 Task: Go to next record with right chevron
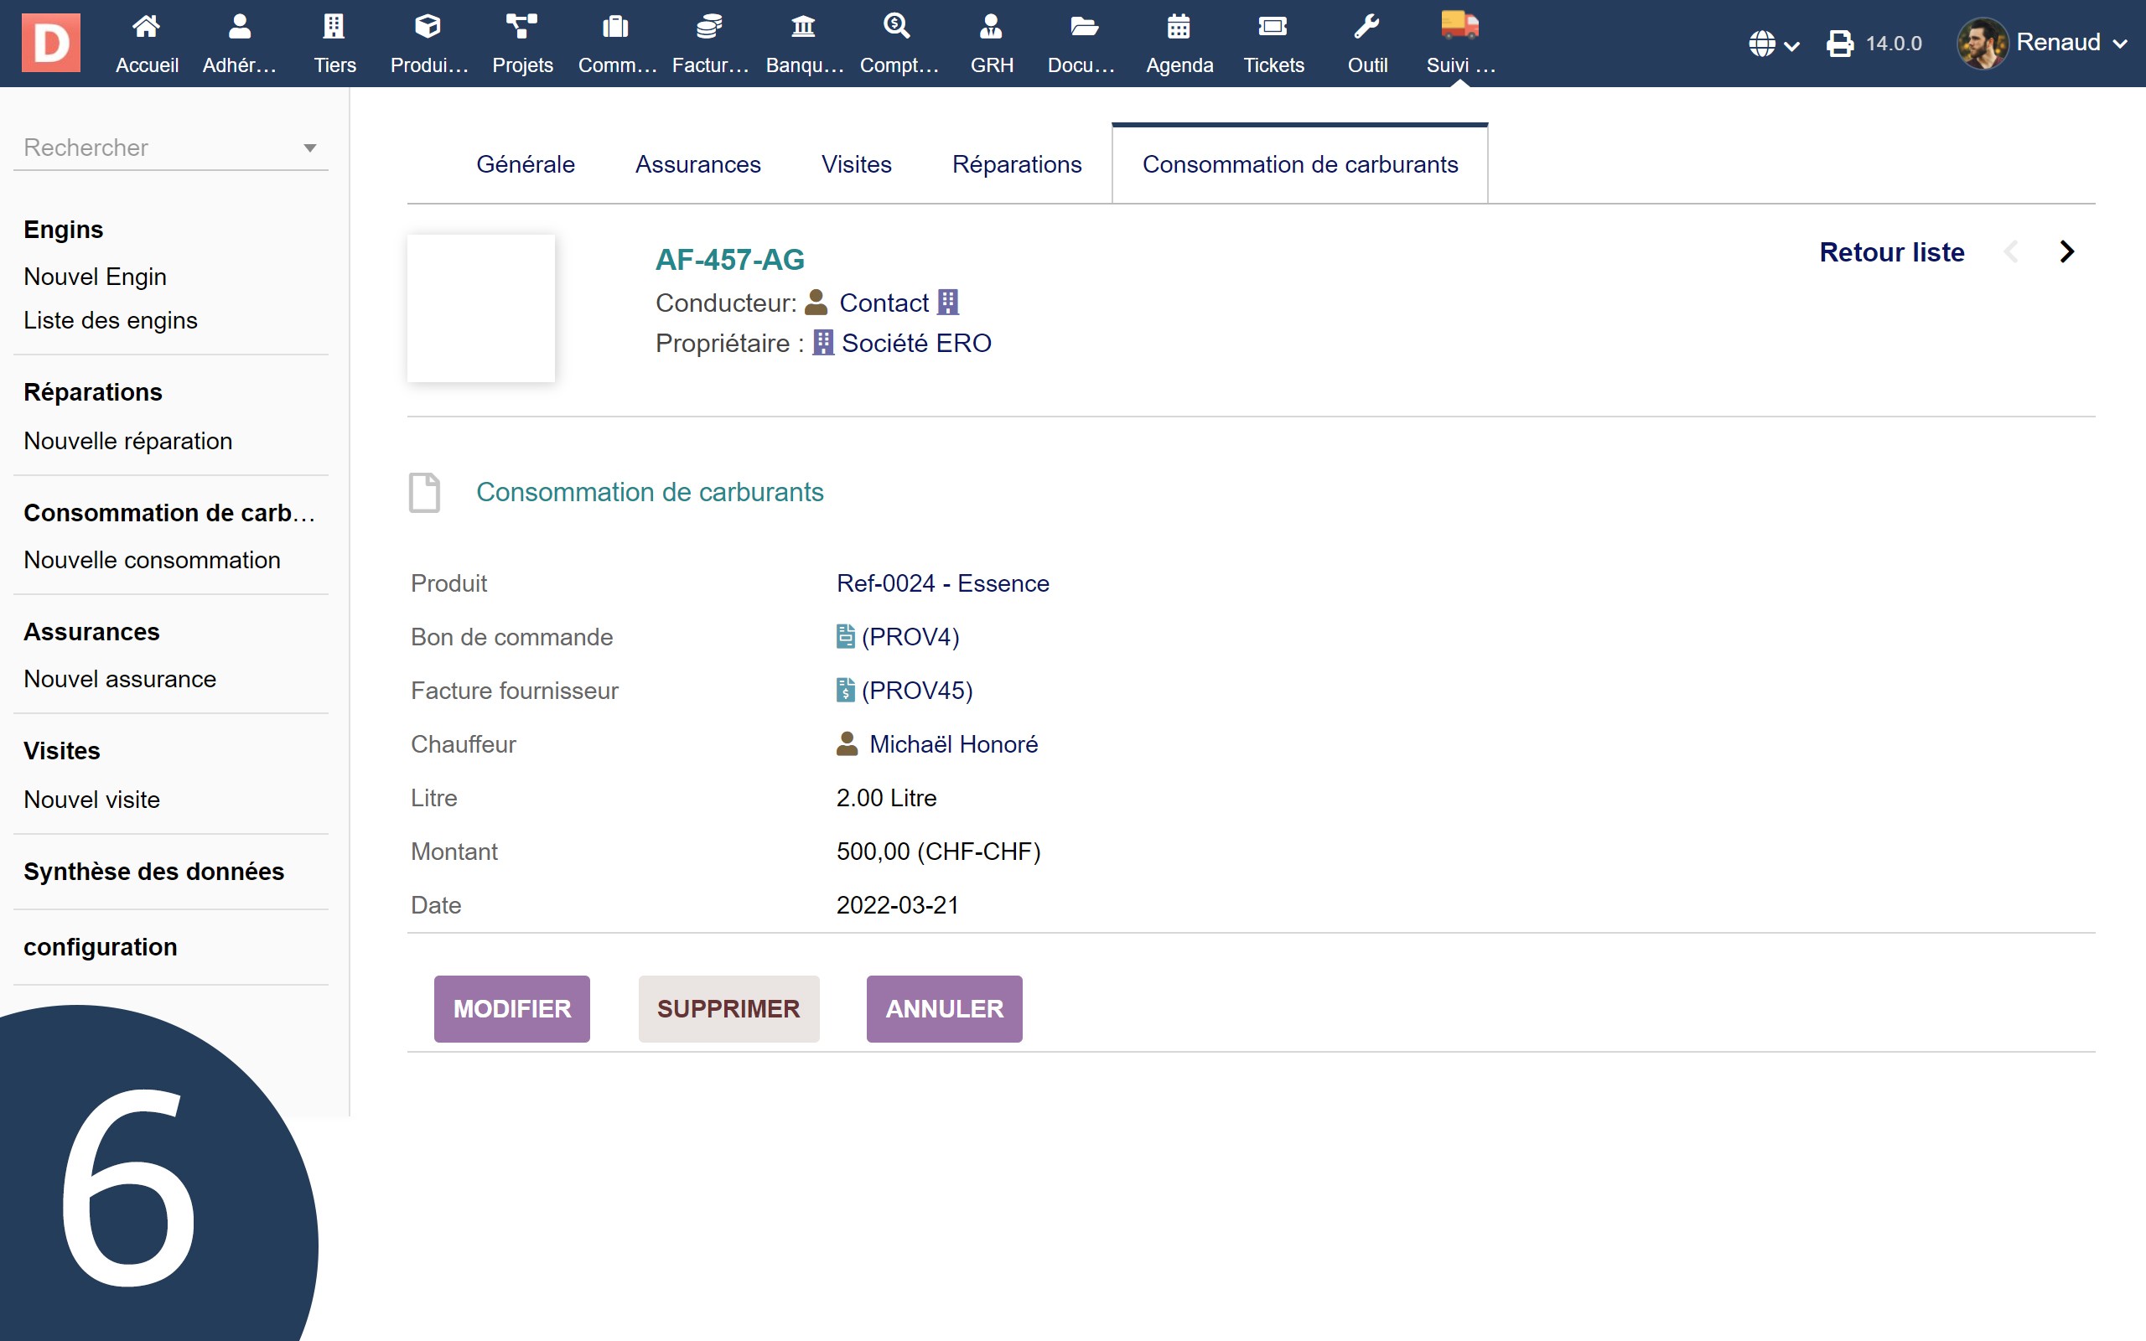pyautogui.click(x=2067, y=252)
